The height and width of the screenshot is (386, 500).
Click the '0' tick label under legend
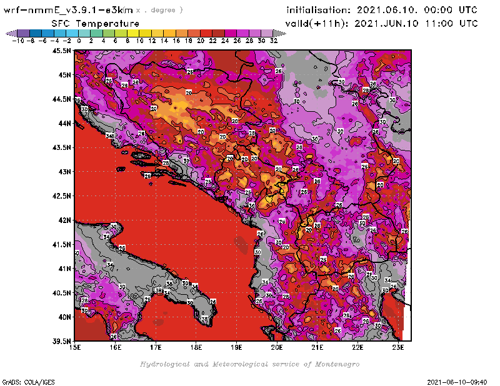(x=79, y=41)
